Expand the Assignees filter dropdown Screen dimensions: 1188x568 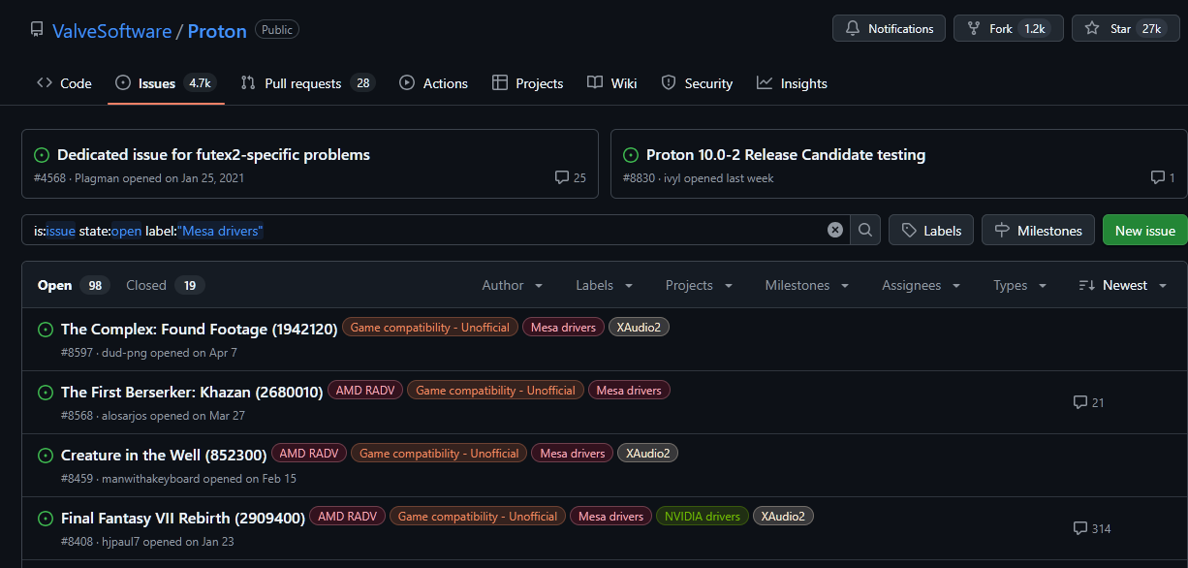[x=921, y=285]
